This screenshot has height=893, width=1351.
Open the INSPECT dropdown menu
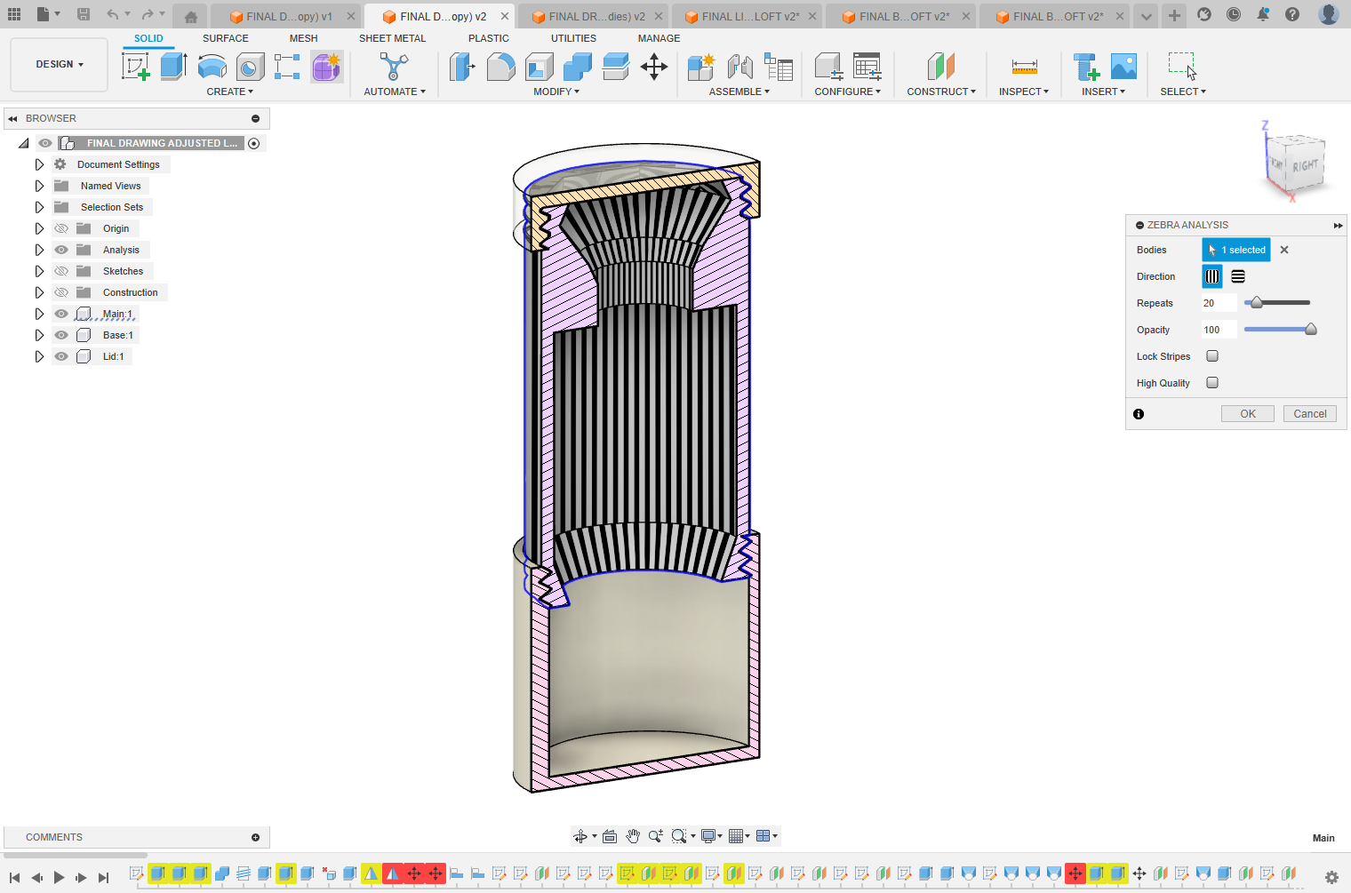[x=1024, y=92]
